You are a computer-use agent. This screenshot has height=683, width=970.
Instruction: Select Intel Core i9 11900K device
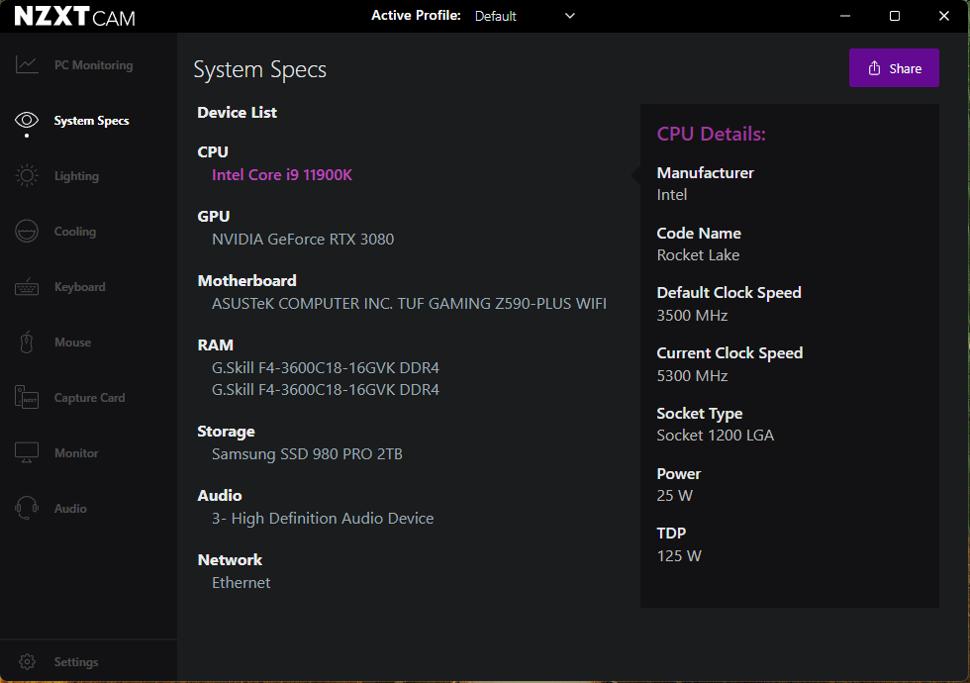point(282,175)
